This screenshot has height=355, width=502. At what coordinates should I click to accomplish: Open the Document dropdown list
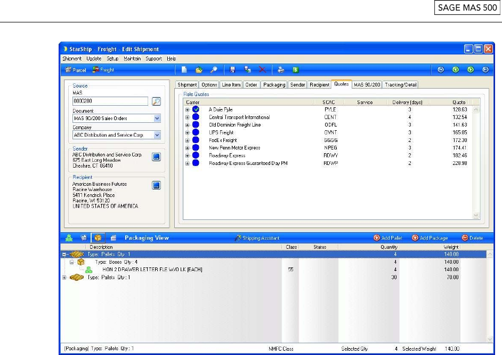[x=157, y=119]
